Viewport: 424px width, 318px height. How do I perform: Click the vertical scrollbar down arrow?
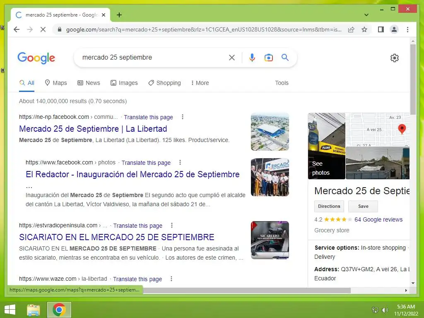(413, 283)
